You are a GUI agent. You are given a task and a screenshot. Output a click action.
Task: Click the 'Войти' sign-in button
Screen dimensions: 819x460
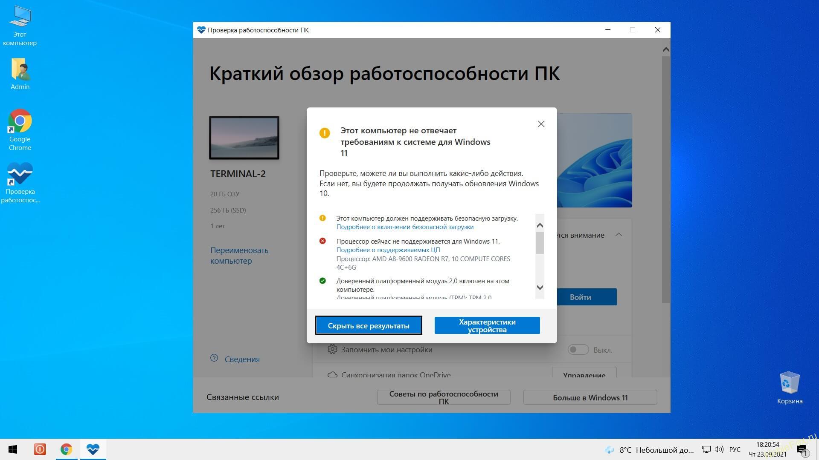587,297
